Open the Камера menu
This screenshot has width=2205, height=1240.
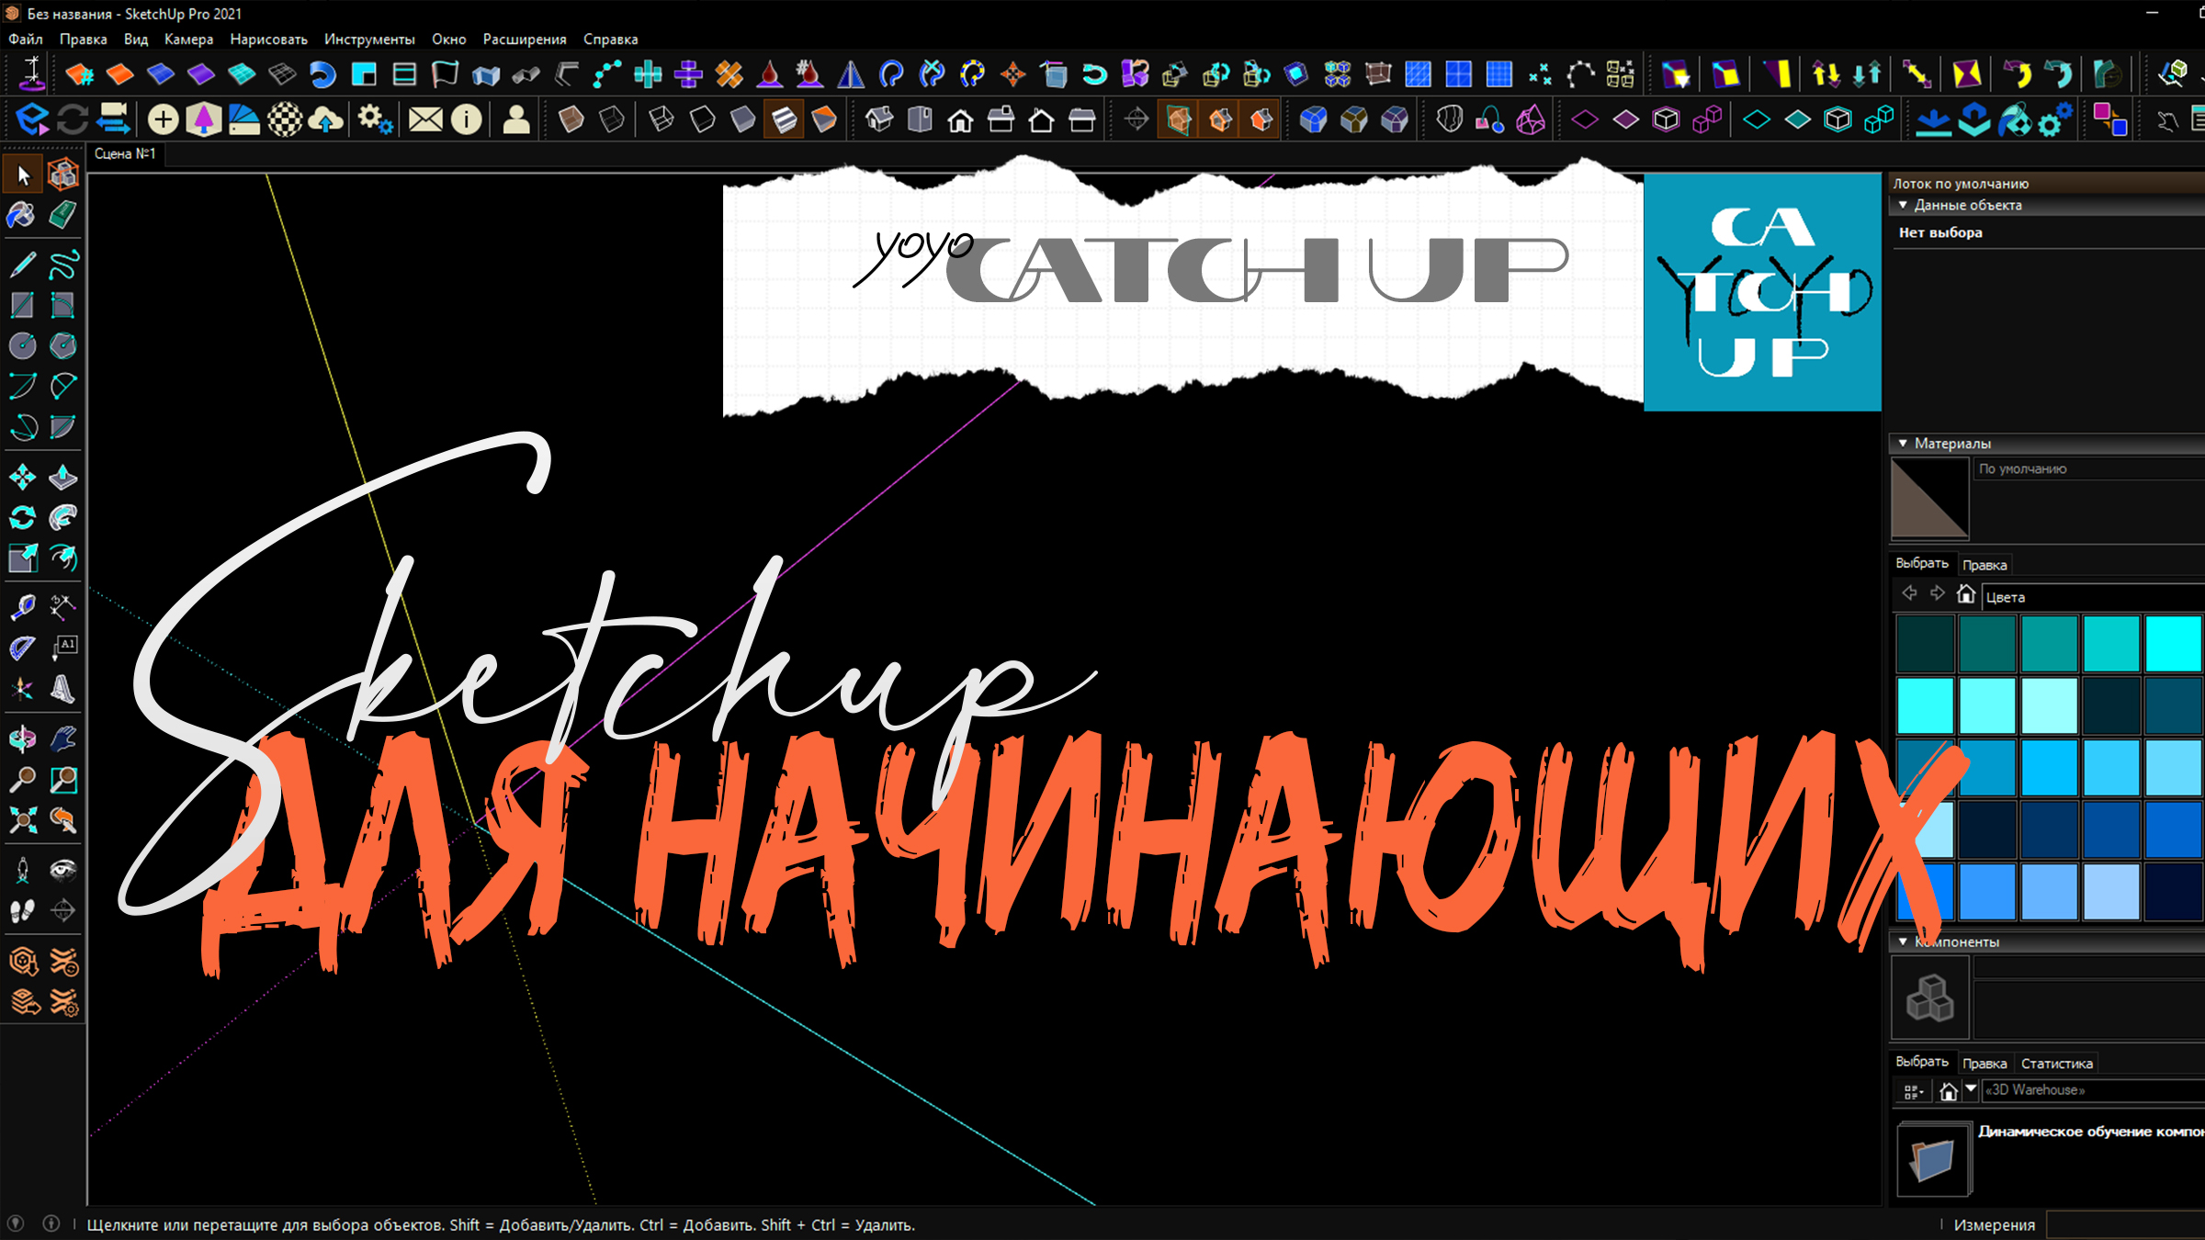click(x=188, y=39)
